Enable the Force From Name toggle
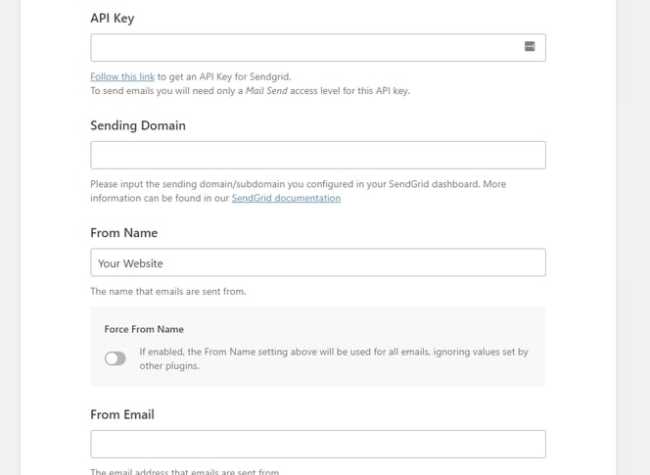 (x=116, y=358)
